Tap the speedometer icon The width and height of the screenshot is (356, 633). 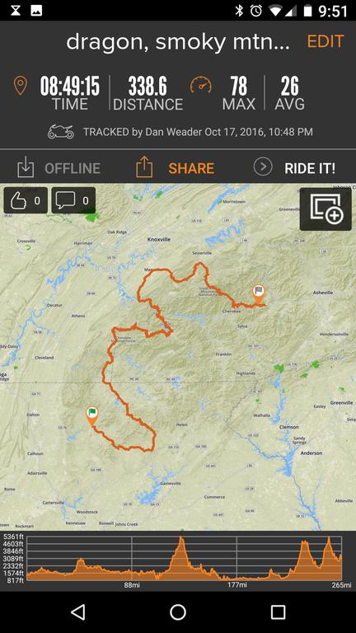tap(201, 84)
